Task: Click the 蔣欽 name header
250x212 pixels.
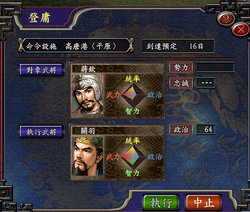Action: [x=88, y=69]
